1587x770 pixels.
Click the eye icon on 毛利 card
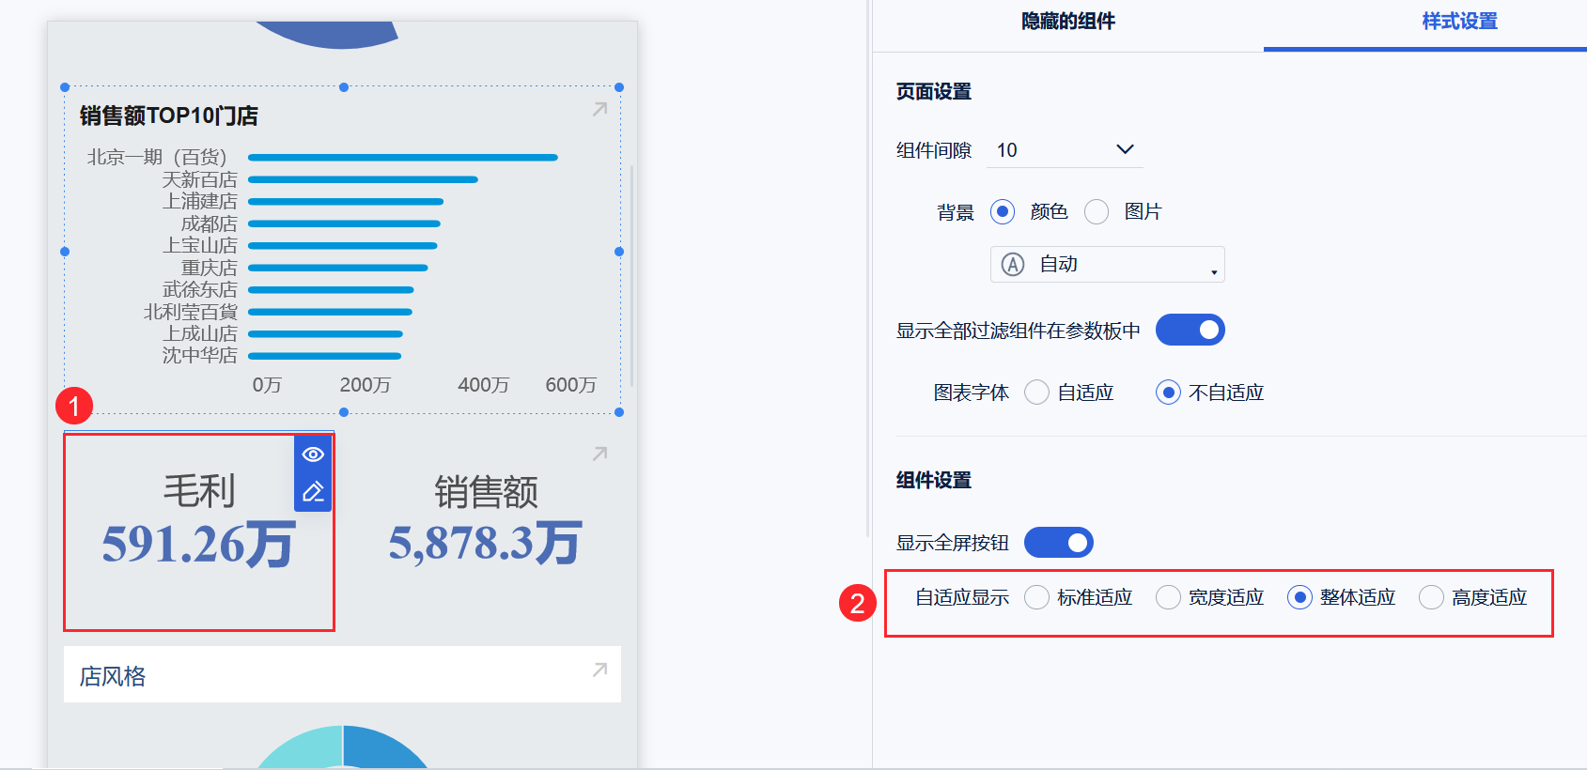313,454
